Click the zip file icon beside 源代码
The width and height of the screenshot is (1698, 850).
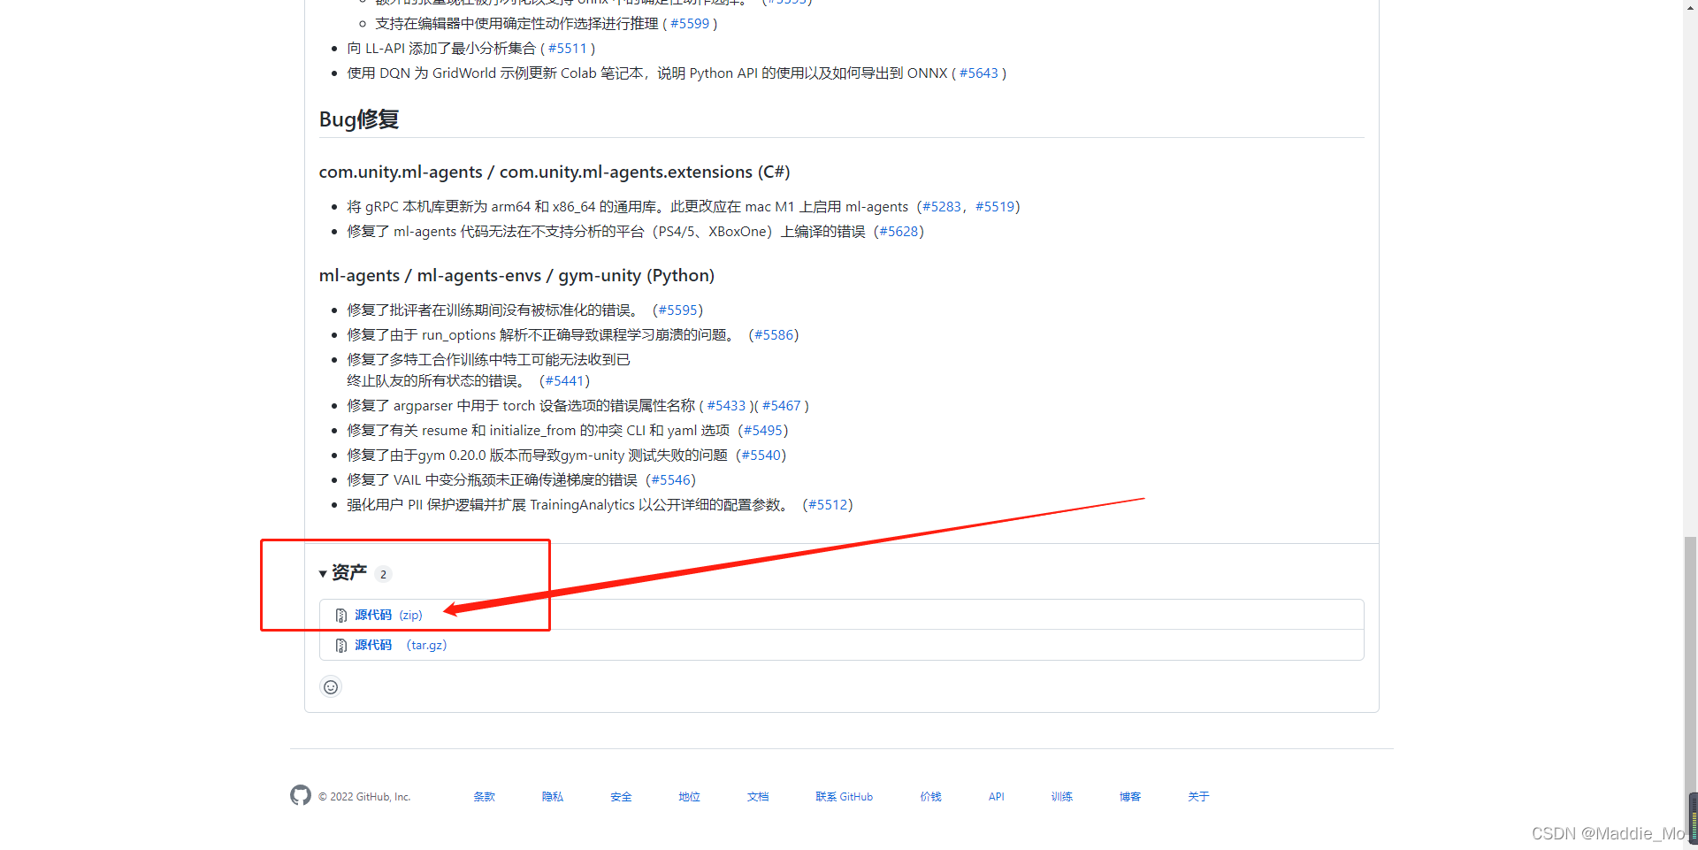pyautogui.click(x=341, y=616)
